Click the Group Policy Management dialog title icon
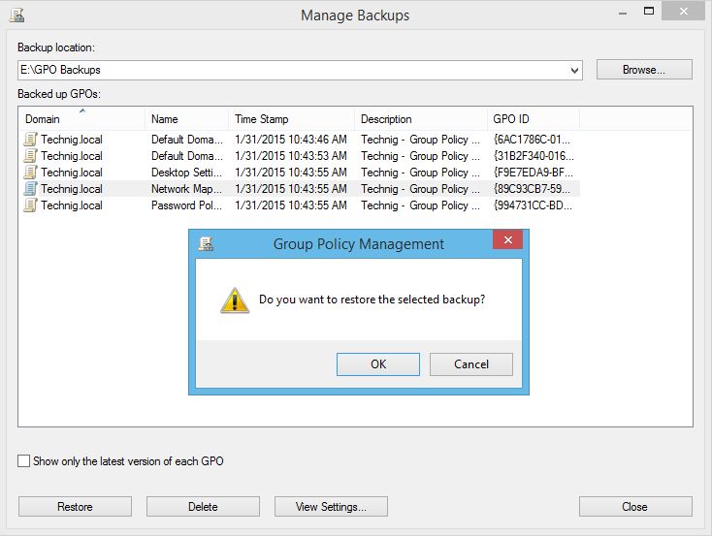The height and width of the screenshot is (536, 712). 207,243
